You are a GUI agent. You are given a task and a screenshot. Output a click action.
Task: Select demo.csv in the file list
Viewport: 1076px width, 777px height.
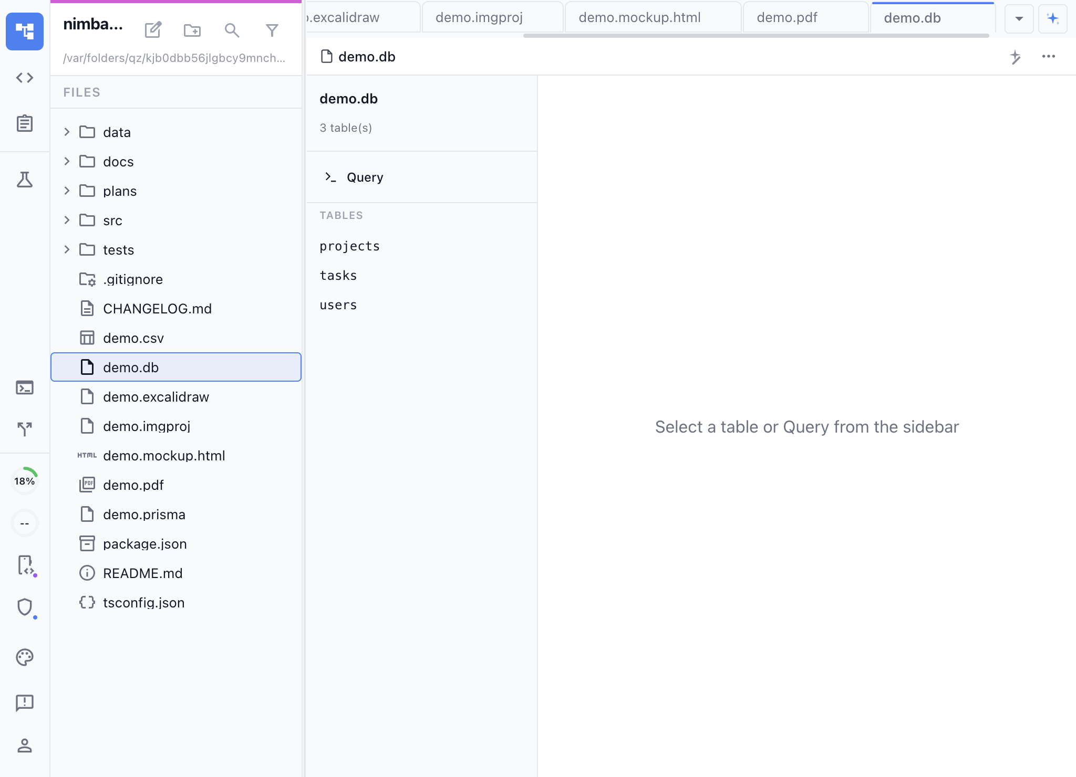(x=133, y=338)
